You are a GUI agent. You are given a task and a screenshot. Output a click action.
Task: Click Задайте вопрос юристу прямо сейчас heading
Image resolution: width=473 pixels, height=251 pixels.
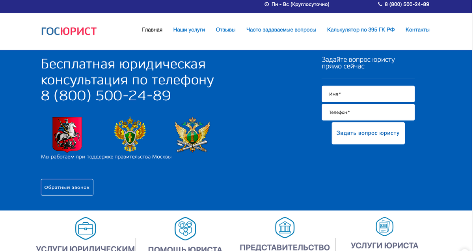[x=358, y=63]
